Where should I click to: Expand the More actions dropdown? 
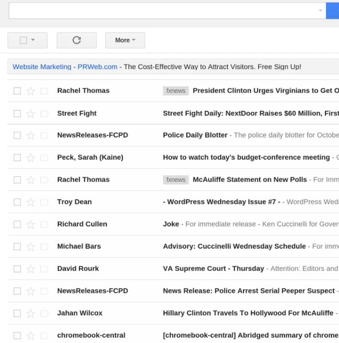(125, 40)
